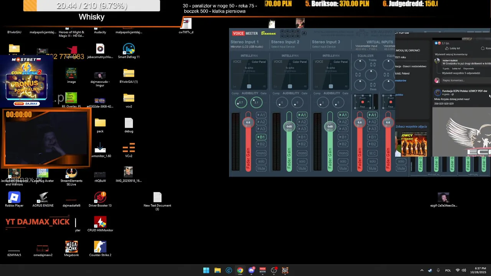Adjust Comp knob on Stereo Input 1

click(x=241, y=102)
